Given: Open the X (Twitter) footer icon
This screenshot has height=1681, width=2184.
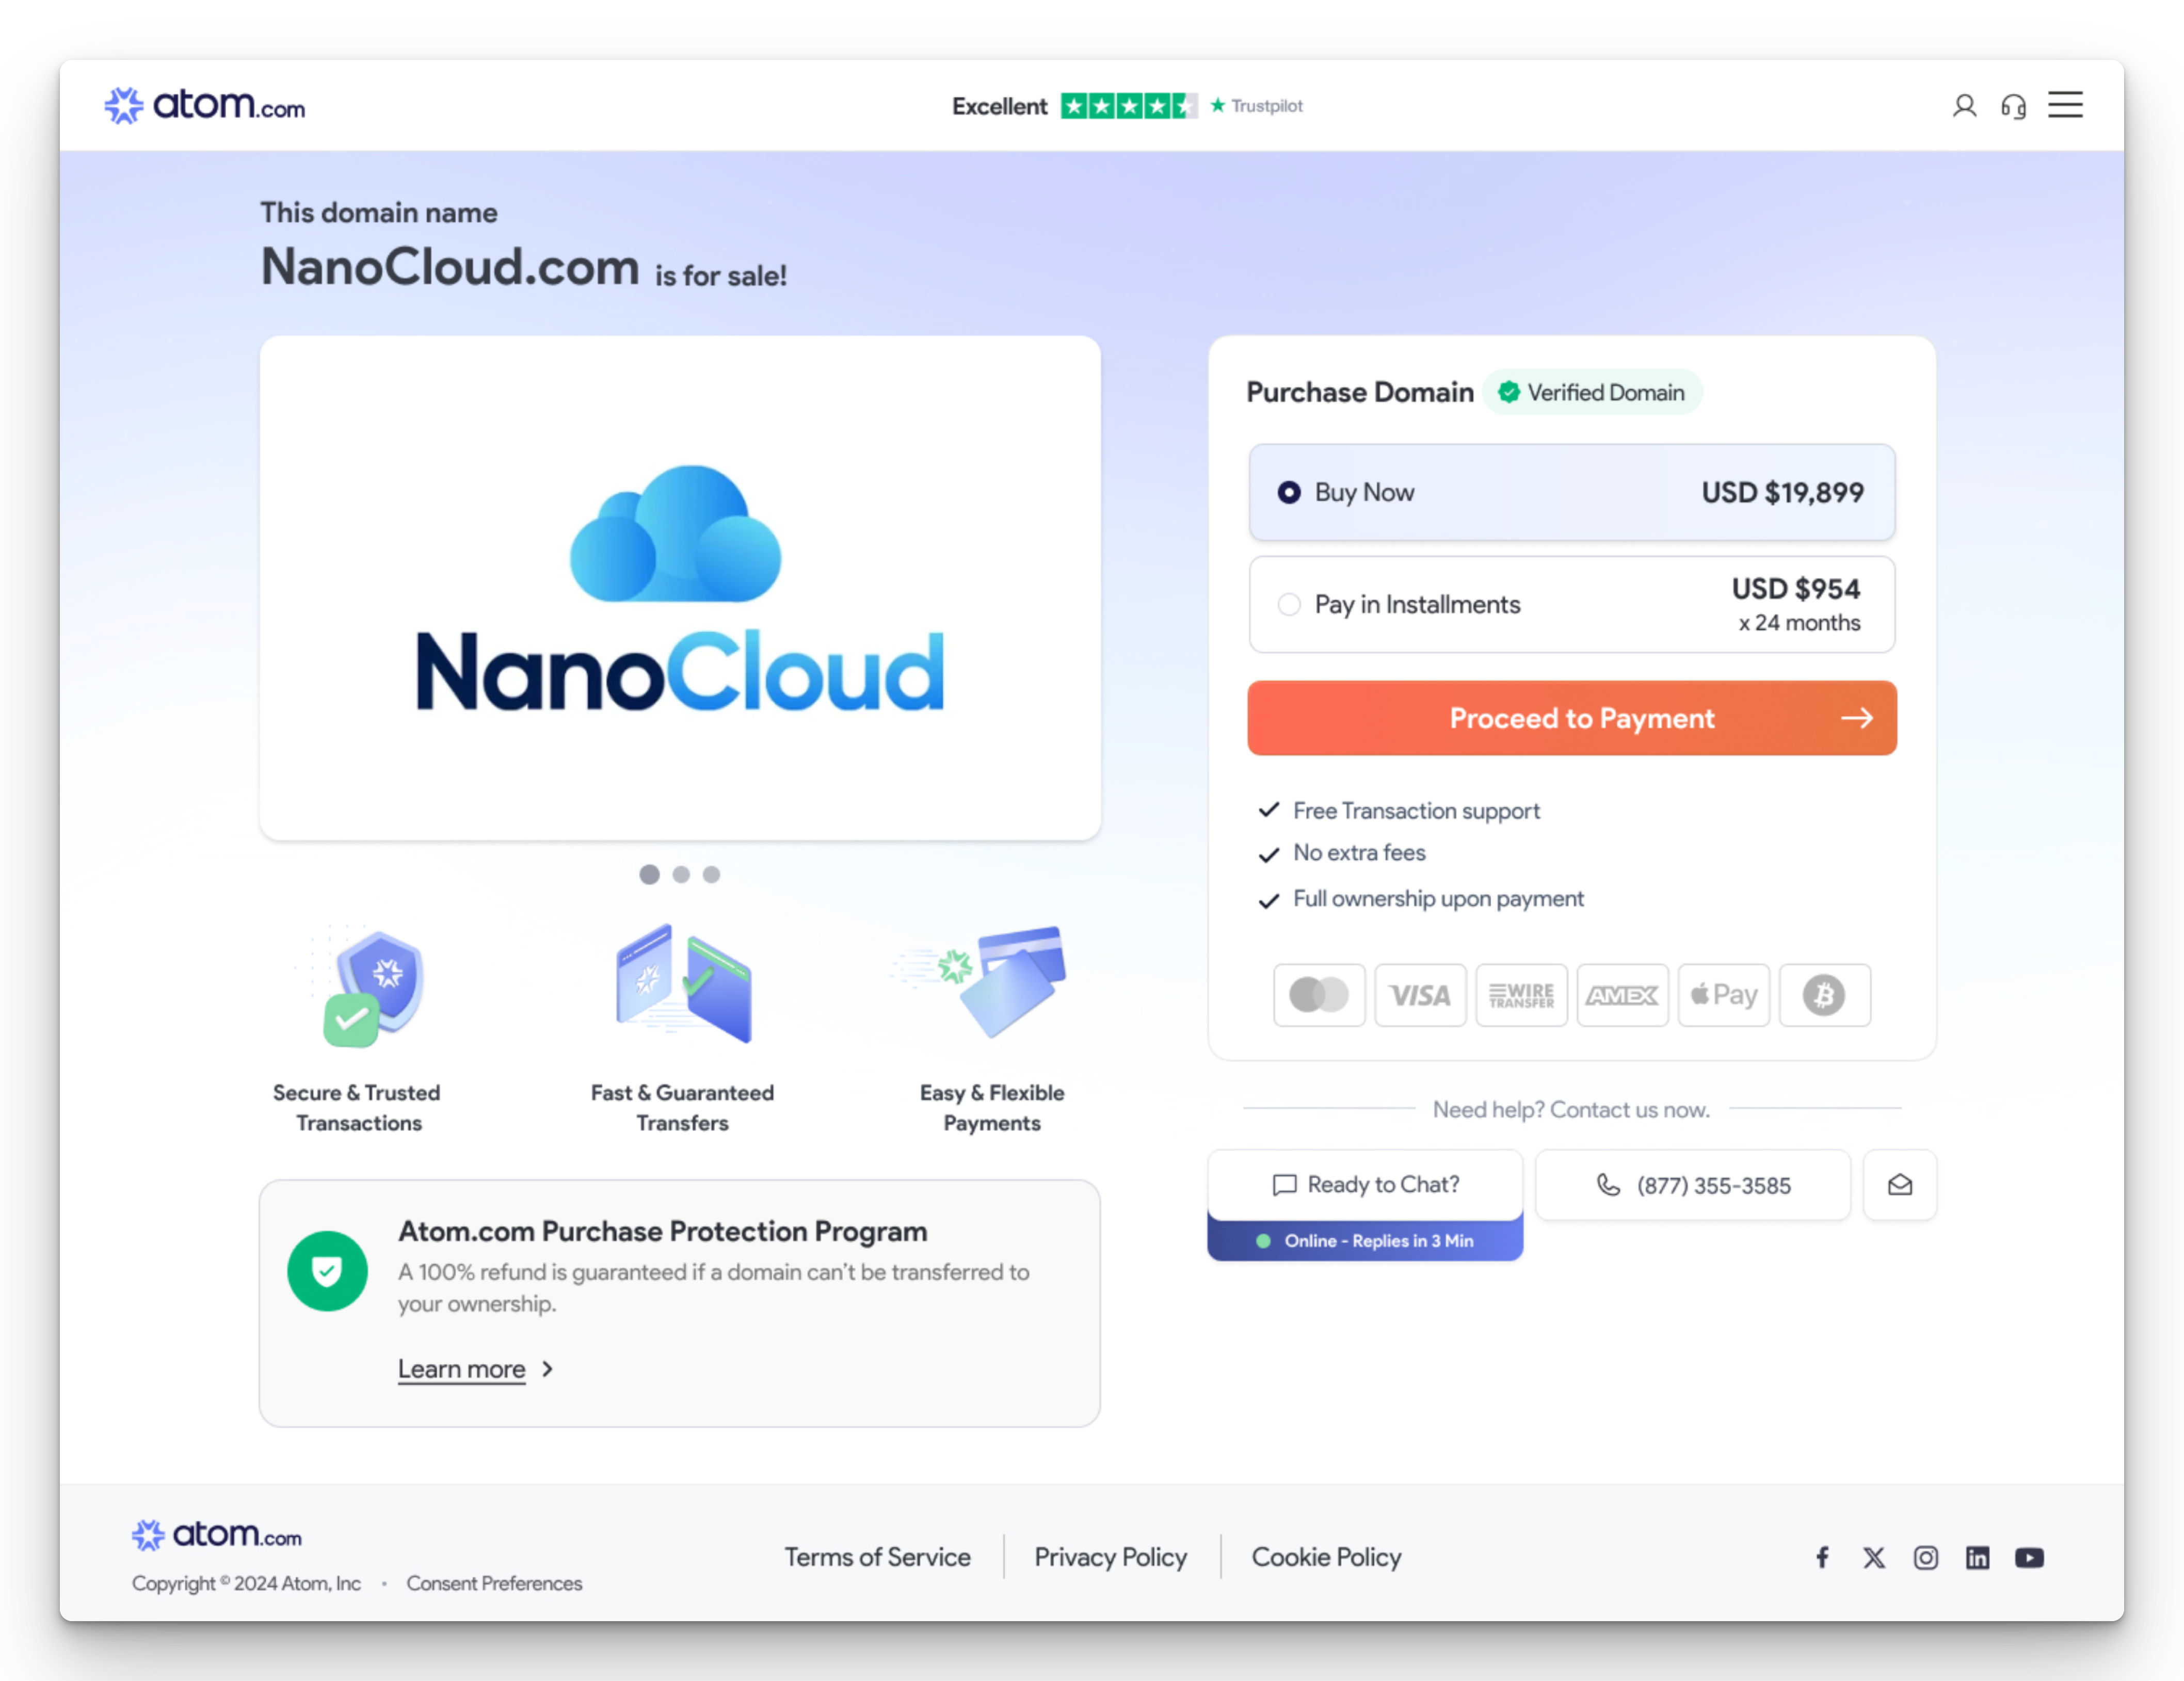Looking at the screenshot, I should pyautogui.click(x=1874, y=1557).
